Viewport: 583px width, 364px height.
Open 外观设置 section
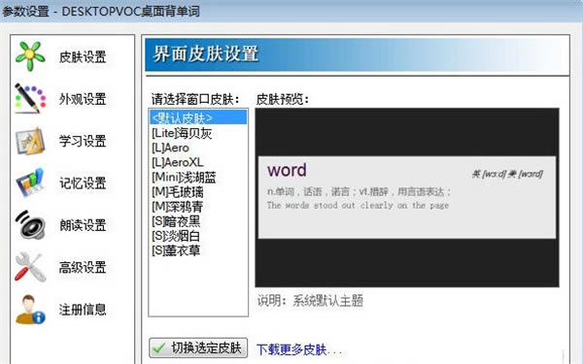pyautogui.click(x=83, y=99)
